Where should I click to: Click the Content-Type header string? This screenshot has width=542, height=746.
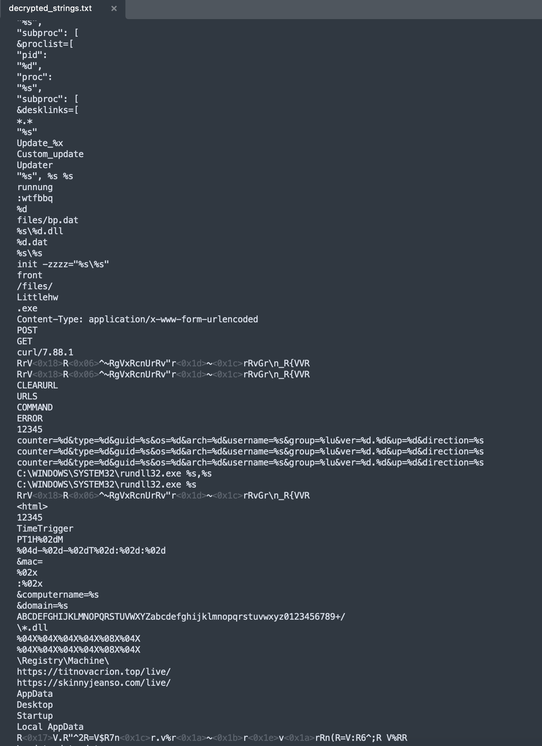[x=137, y=319]
